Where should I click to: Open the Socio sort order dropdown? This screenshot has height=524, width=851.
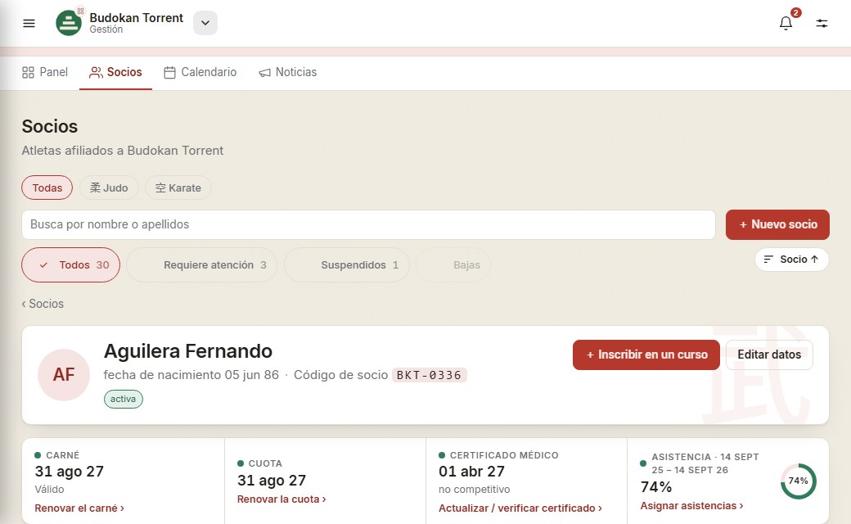[791, 259]
